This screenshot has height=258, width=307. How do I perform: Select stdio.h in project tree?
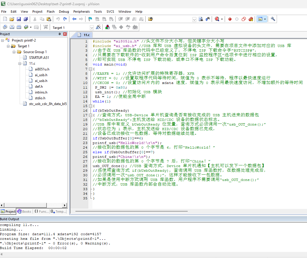click(40, 98)
